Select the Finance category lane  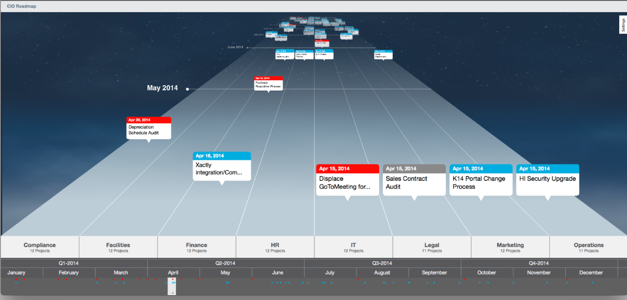coord(196,247)
